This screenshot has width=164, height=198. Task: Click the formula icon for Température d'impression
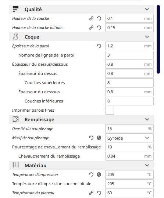(99, 174)
